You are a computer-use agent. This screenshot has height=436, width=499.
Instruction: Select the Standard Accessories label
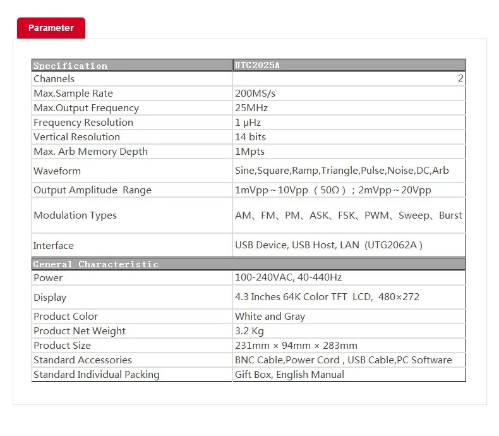click(83, 360)
